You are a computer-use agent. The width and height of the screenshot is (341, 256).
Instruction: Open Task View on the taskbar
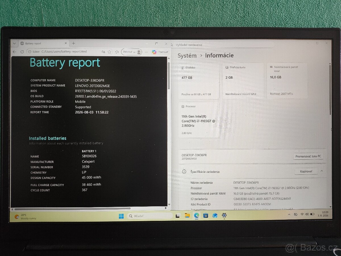(178, 216)
